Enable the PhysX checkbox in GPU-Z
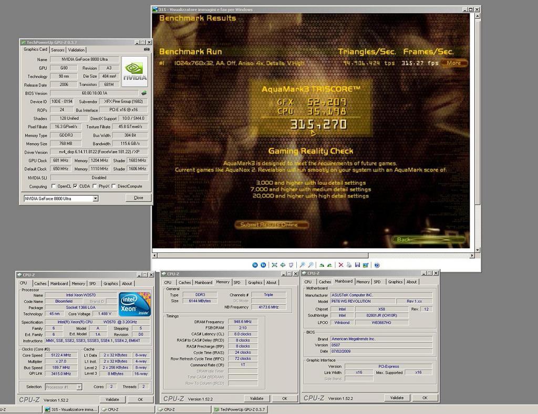The width and height of the screenshot is (538, 414). click(x=95, y=186)
